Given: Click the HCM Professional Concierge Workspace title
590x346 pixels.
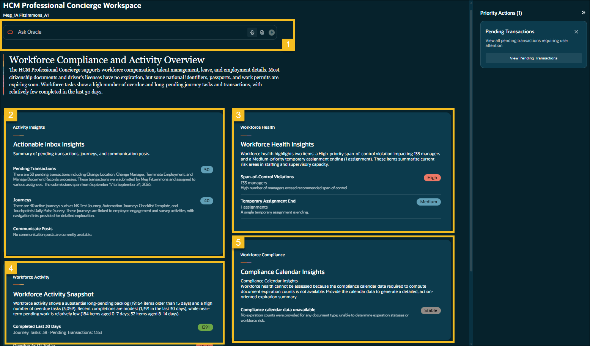Looking at the screenshot, I should (72, 5).
